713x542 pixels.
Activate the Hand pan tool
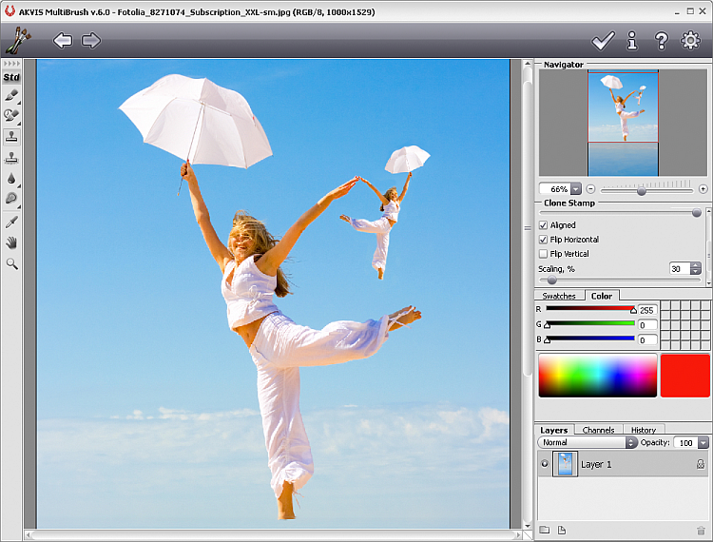coord(11,242)
